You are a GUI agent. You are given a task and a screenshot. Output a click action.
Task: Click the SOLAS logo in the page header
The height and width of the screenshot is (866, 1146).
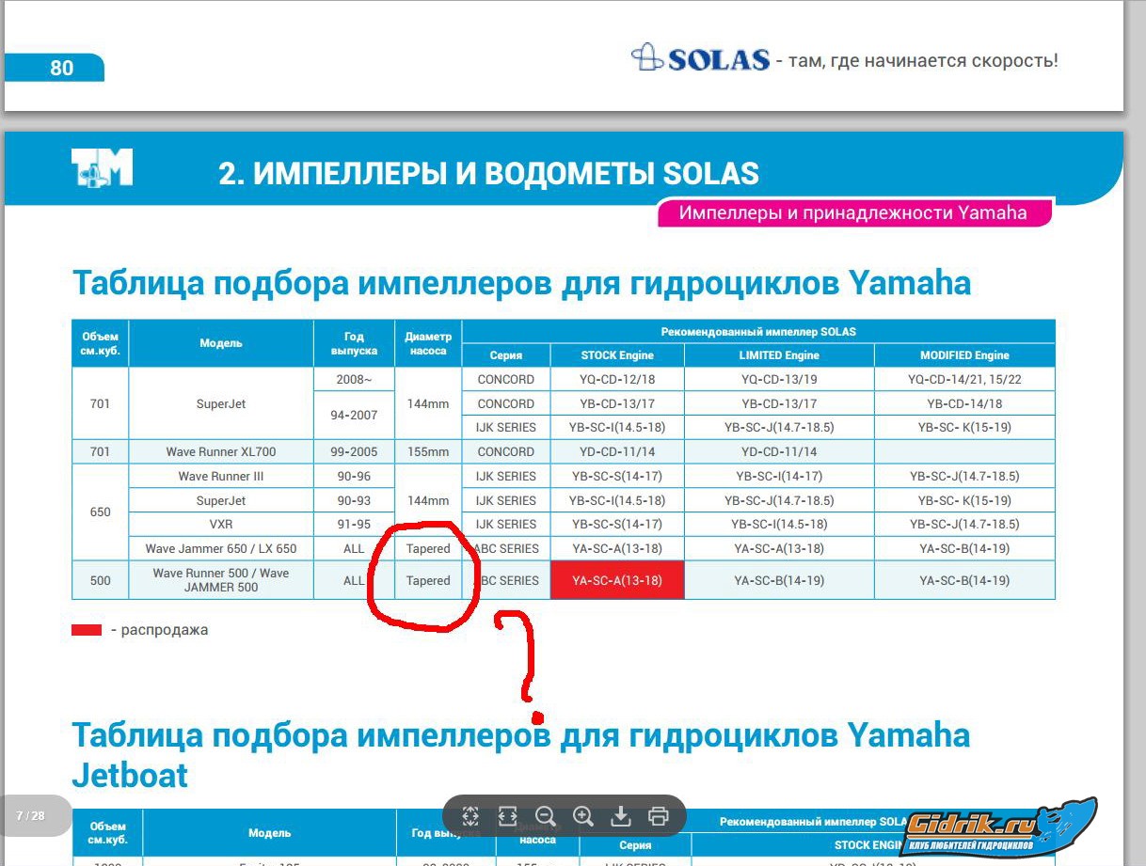pos(701,59)
